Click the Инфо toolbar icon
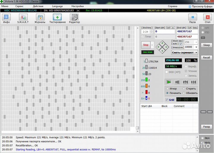The height and width of the screenshot is (153, 214). tap(6, 18)
